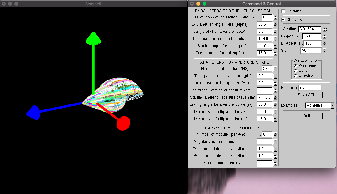Viewport: 337px width, 194px height.
Task: Decrease the equiangular spiral alpha value
Action: [275, 26]
